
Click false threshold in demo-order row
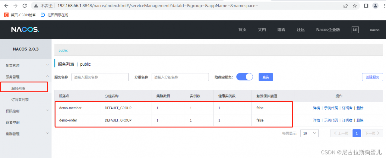[260, 120]
